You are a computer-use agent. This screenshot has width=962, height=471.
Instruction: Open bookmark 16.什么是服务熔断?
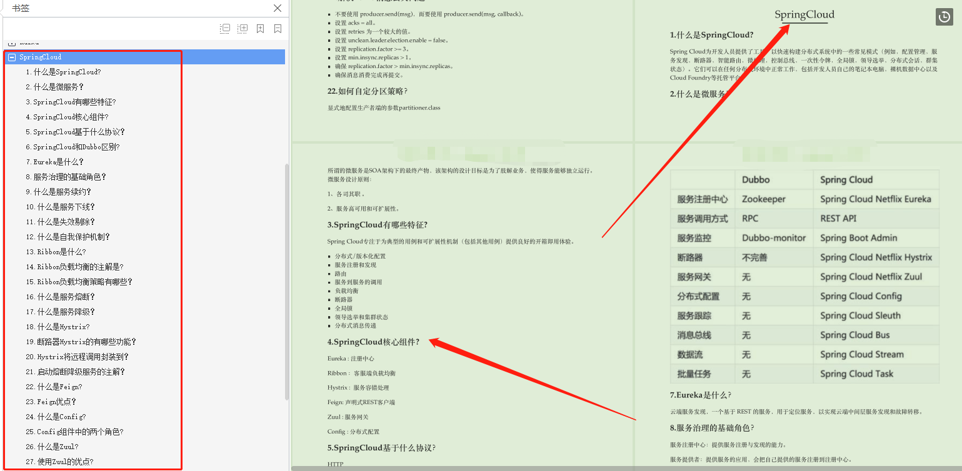60,297
